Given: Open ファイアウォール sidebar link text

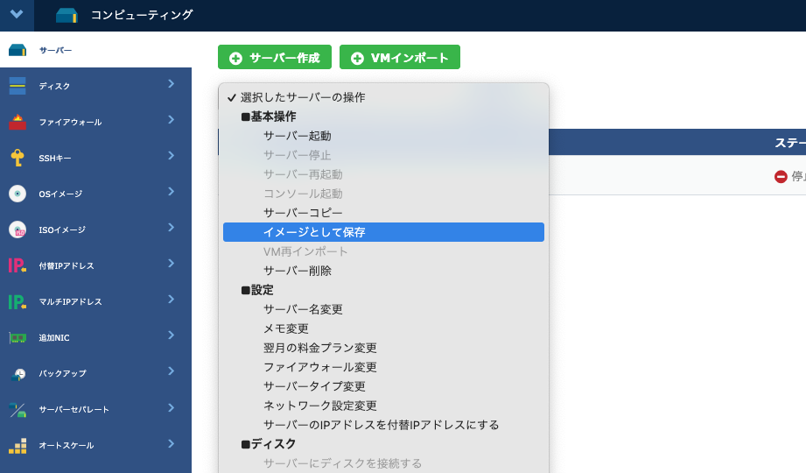Looking at the screenshot, I should (70, 122).
